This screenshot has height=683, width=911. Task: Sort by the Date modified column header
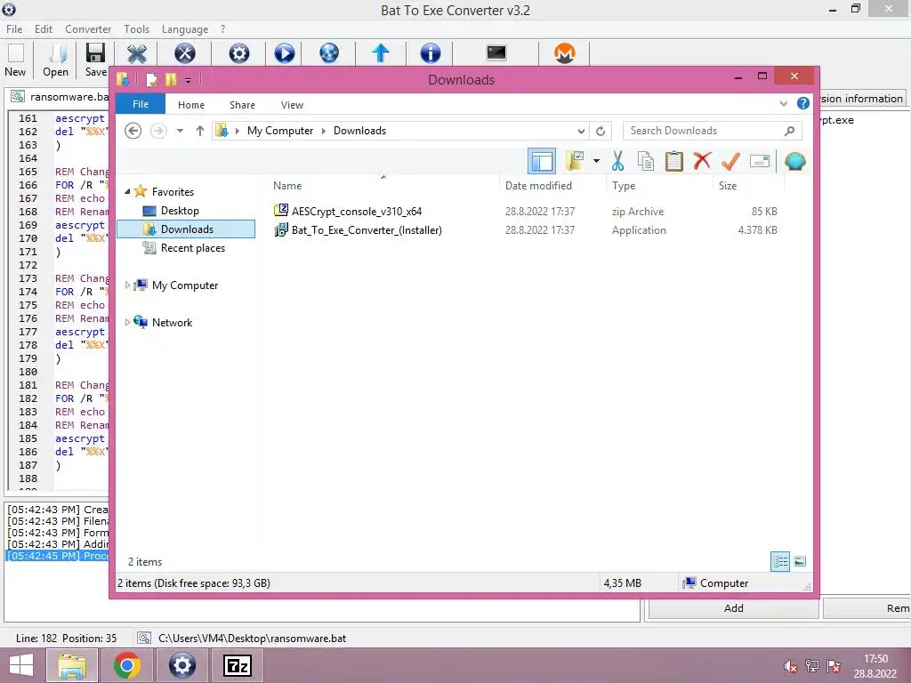(x=538, y=186)
